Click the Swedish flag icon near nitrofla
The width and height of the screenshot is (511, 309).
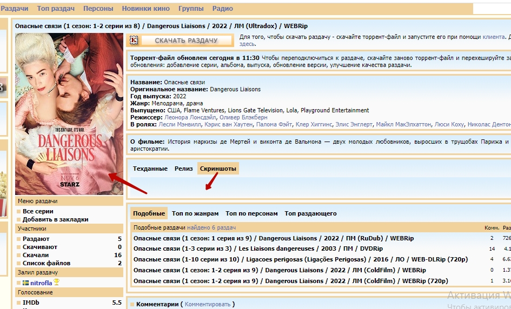tap(25, 283)
